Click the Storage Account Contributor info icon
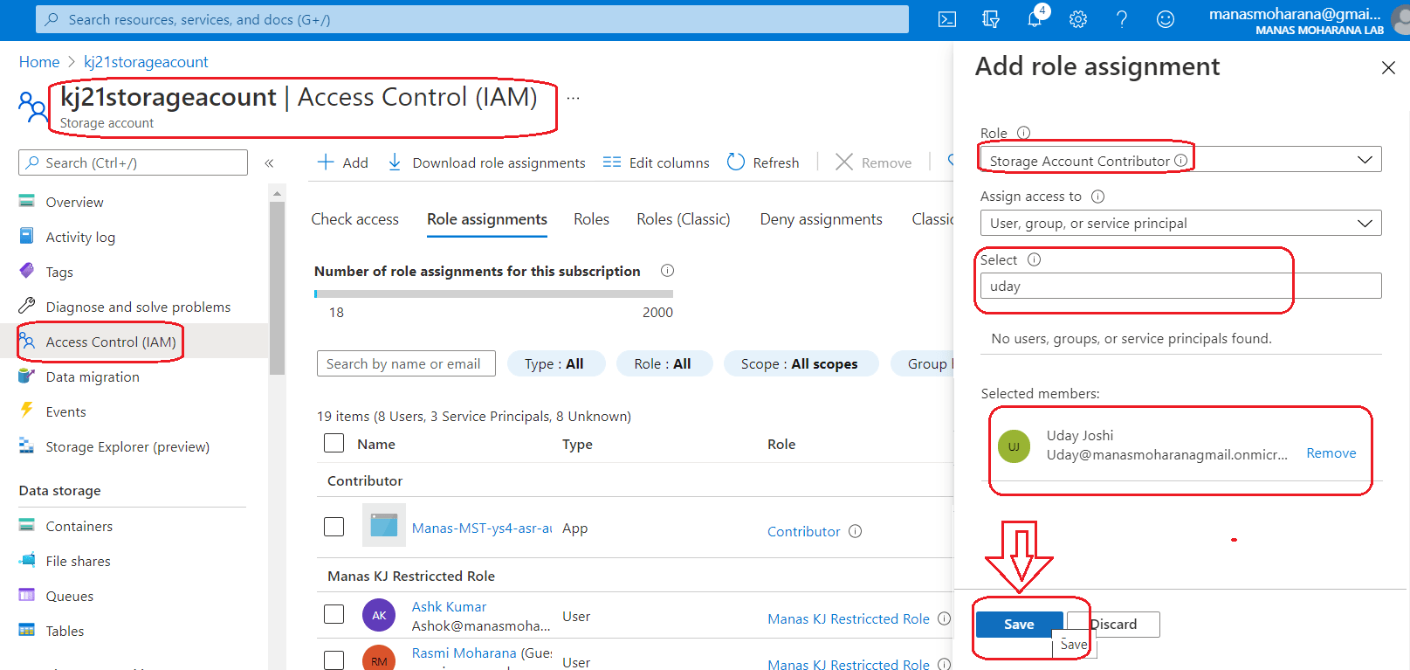The height and width of the screenshot is (670, 1410). [1180, 161]
